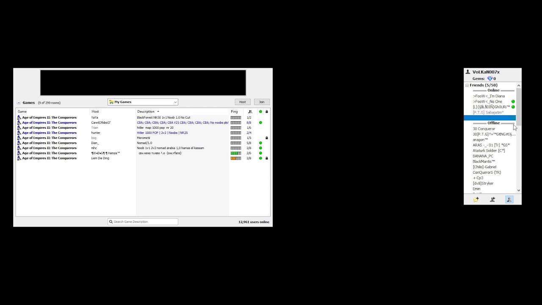
Task: Collapse the Games section arrow
Action: (19, 103)
